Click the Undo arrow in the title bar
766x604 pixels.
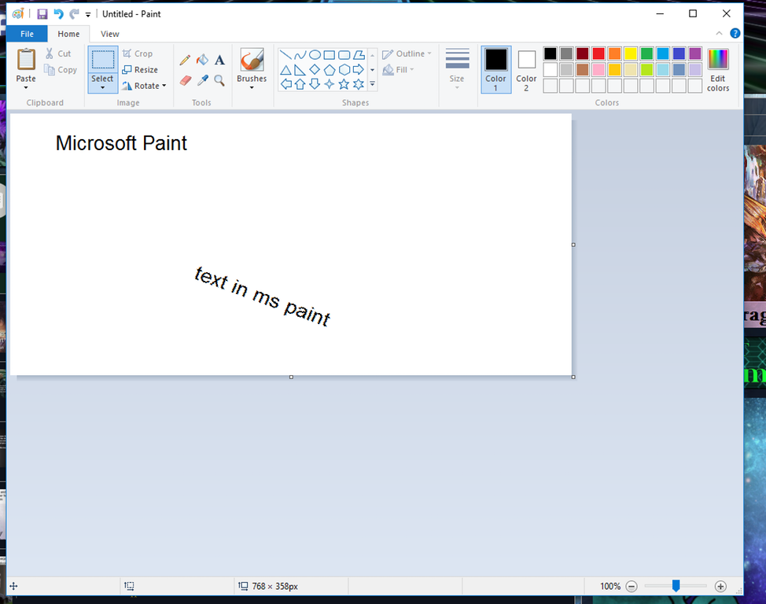pos(59,13)
